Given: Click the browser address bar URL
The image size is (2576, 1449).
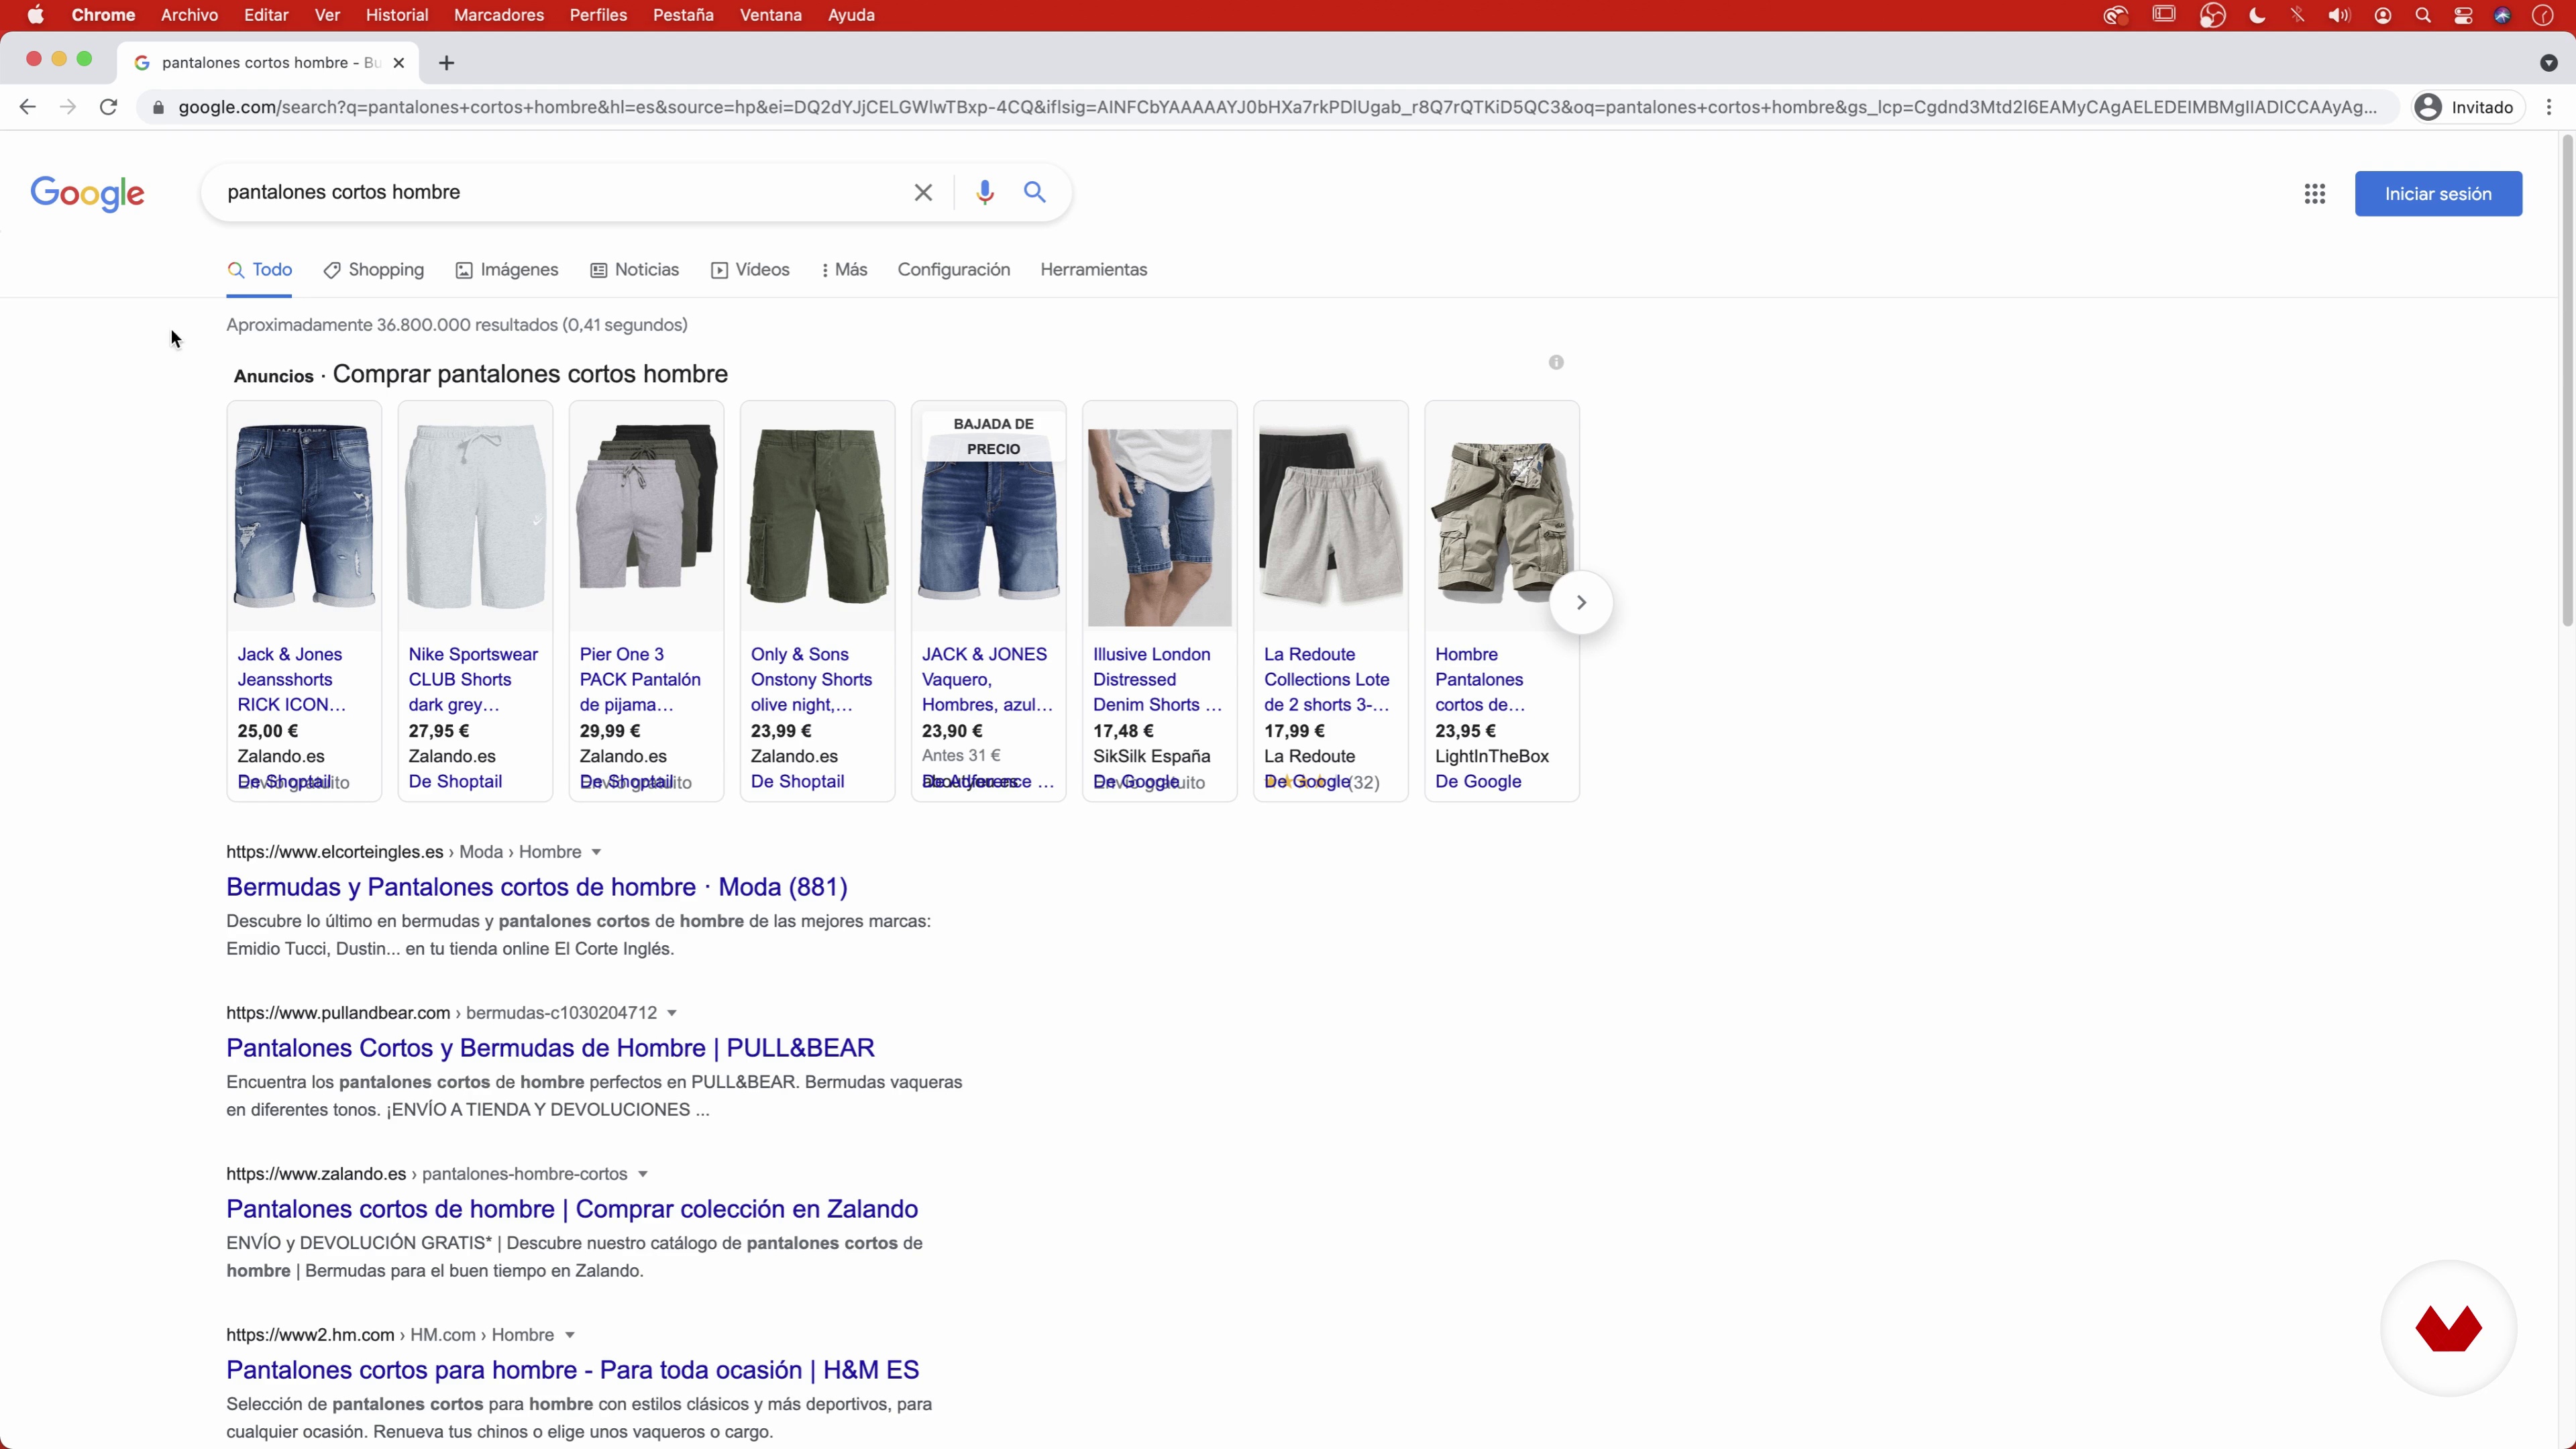Looking at the screenshot, I should [x=1277, y=107].
